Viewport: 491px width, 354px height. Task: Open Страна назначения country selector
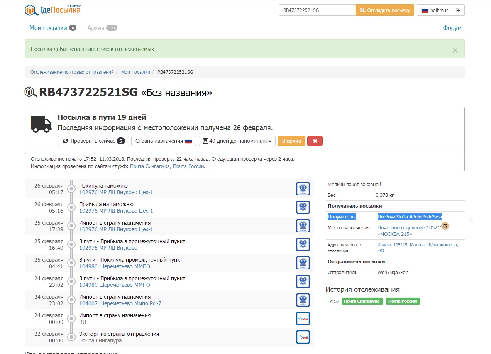click(164, 141)
